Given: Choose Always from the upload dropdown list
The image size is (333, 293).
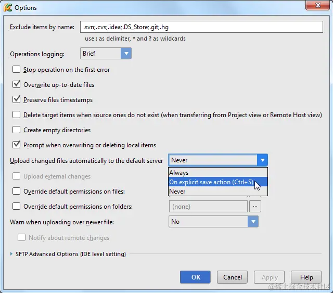Looking at the screenshot, I should pyautogui.click(x=218, y=173).
